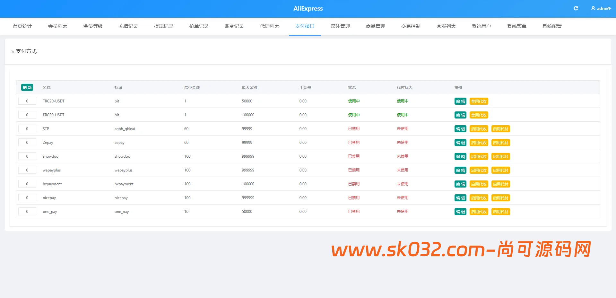616x298 pixels.
Task: Click the sort input for wepayplus row
Action: click(27, 170)
